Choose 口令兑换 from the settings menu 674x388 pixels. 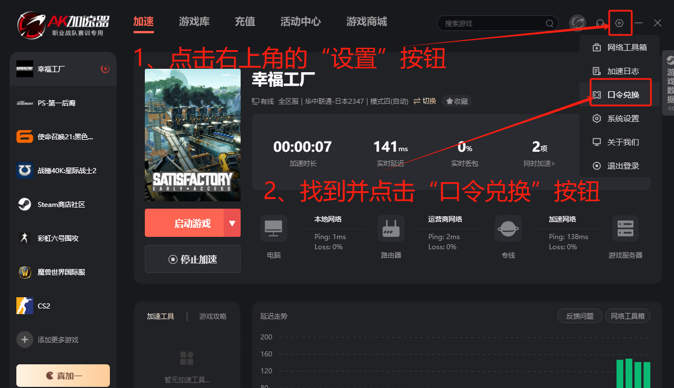point(619,95)
